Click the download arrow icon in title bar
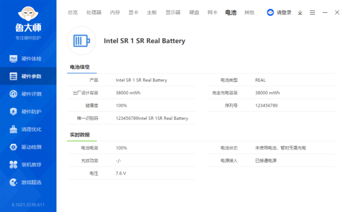Screen dimensions: 346x212 (300, 13)
